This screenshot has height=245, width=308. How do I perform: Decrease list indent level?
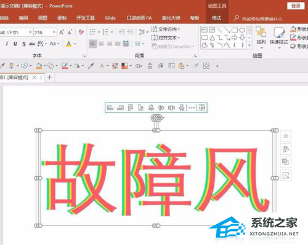122,32
